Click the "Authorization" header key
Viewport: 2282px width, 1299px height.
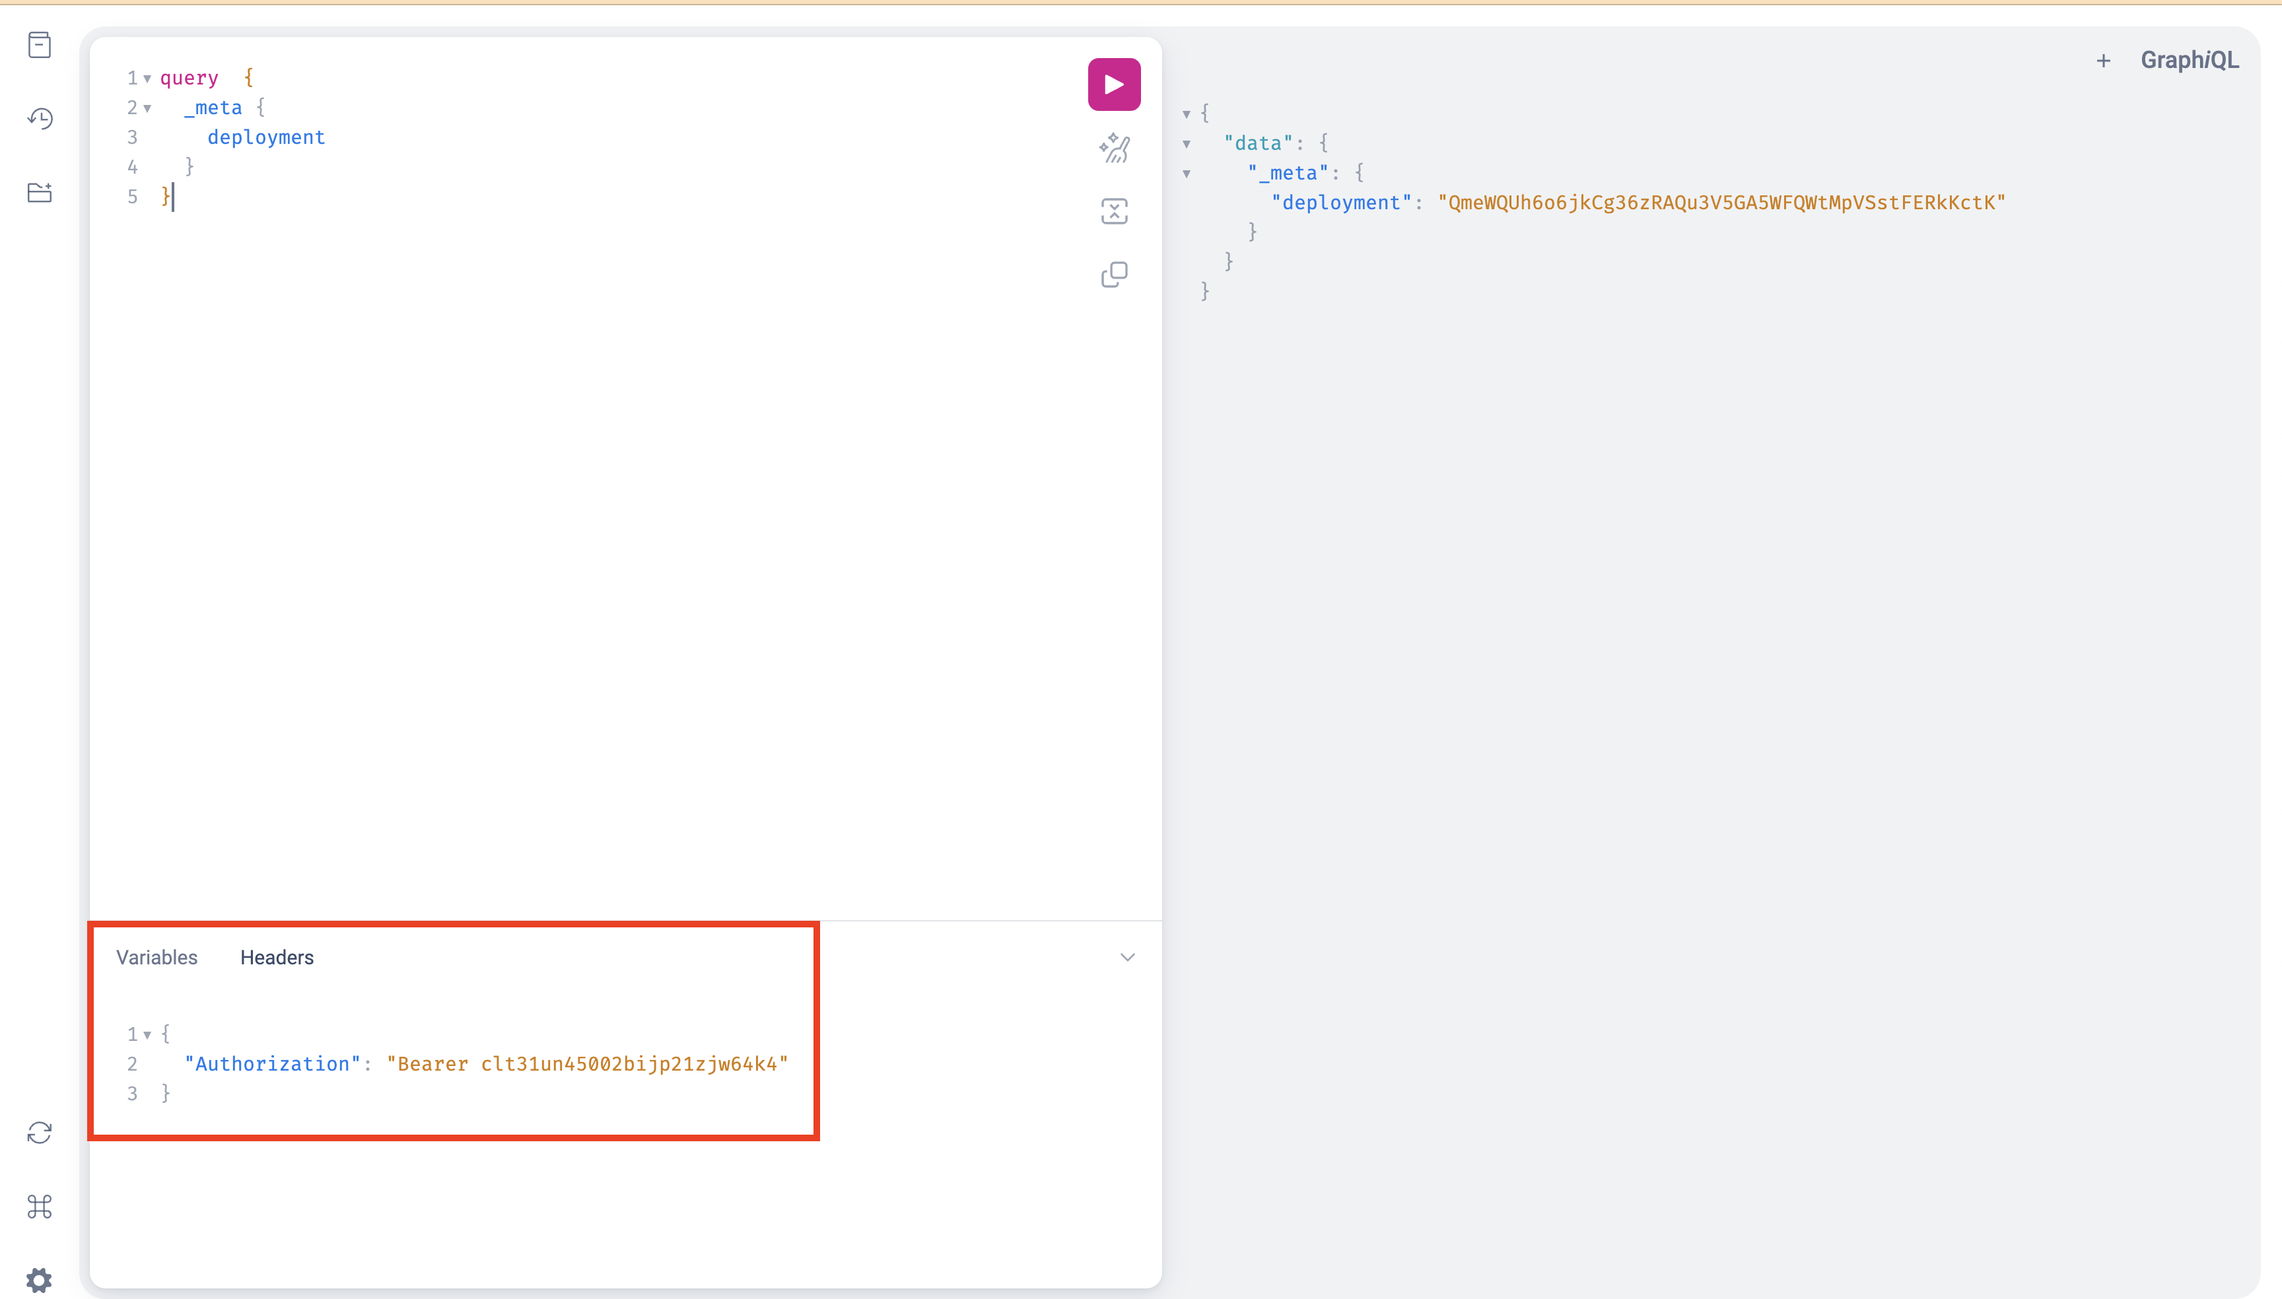[x=272, y=1063]
